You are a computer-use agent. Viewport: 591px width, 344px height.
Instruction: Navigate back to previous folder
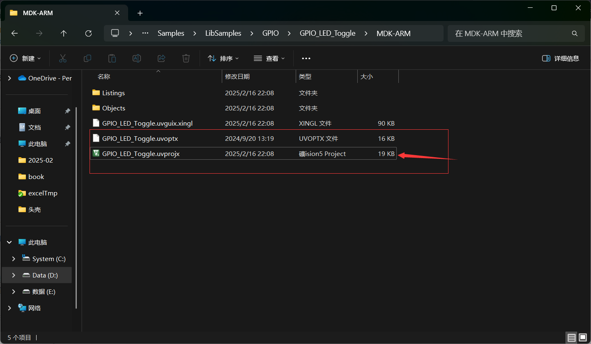(15, 33)
